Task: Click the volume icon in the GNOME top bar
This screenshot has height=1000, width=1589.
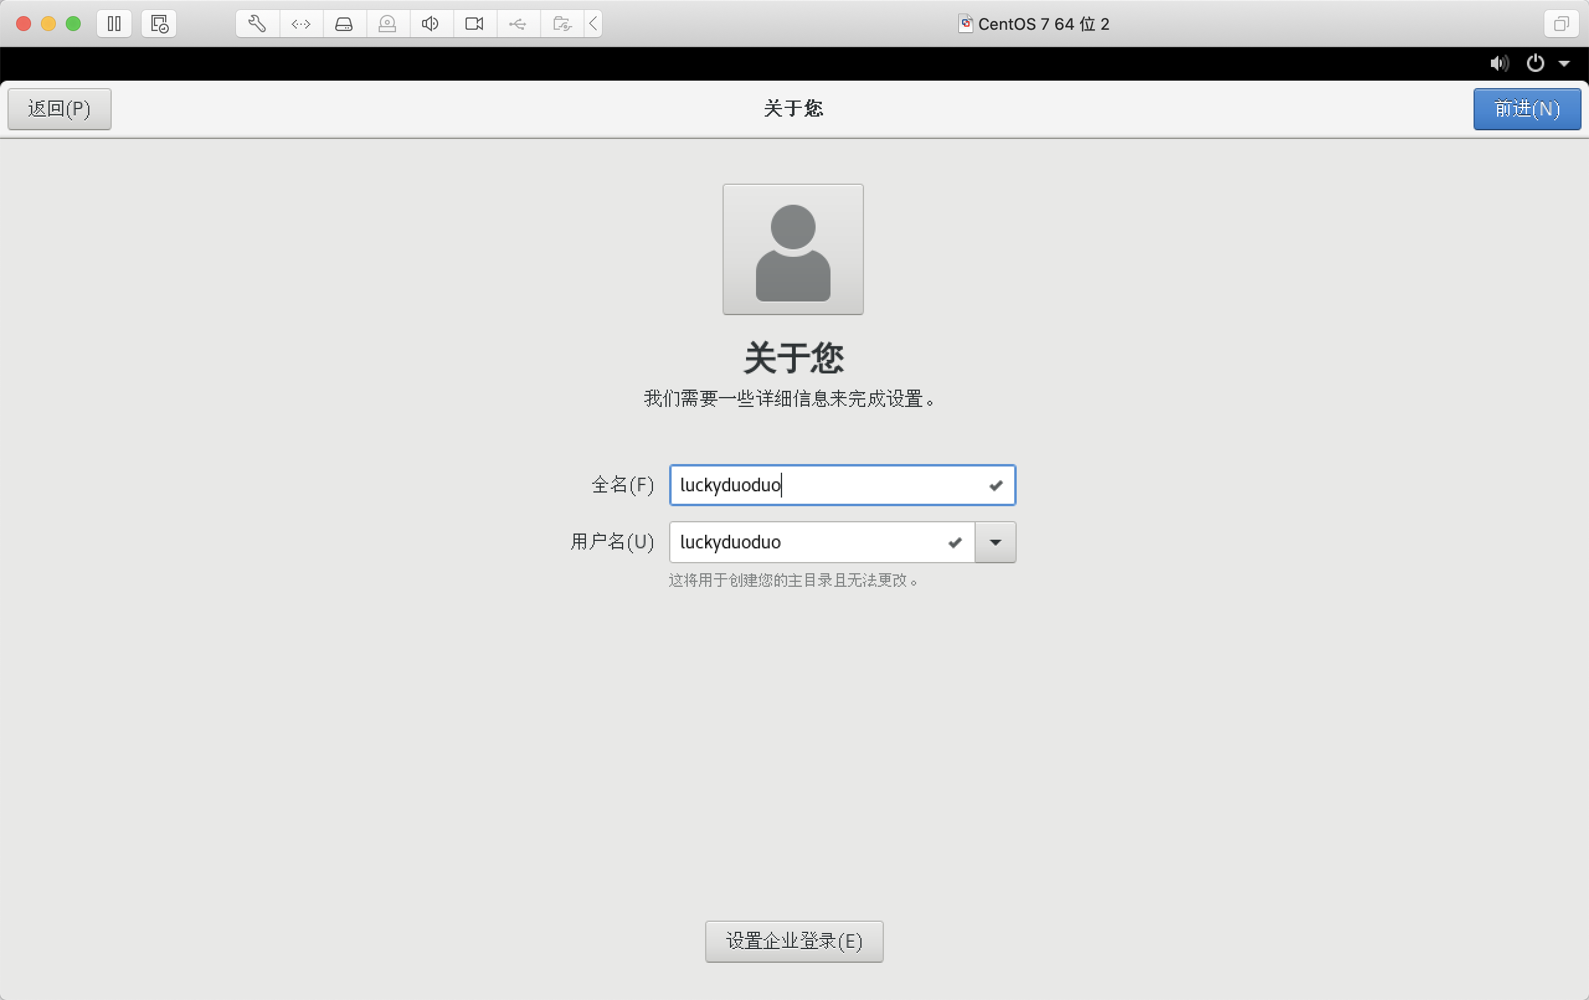Action: [x=1499, y=63]
